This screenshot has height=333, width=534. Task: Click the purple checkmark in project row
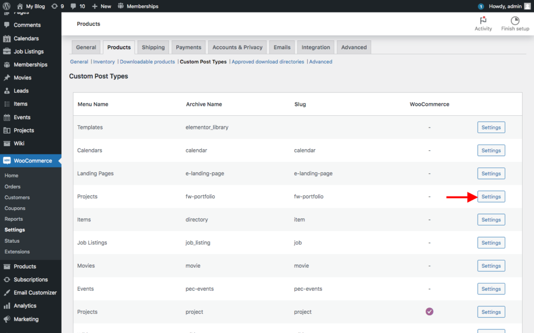point(430,312)
